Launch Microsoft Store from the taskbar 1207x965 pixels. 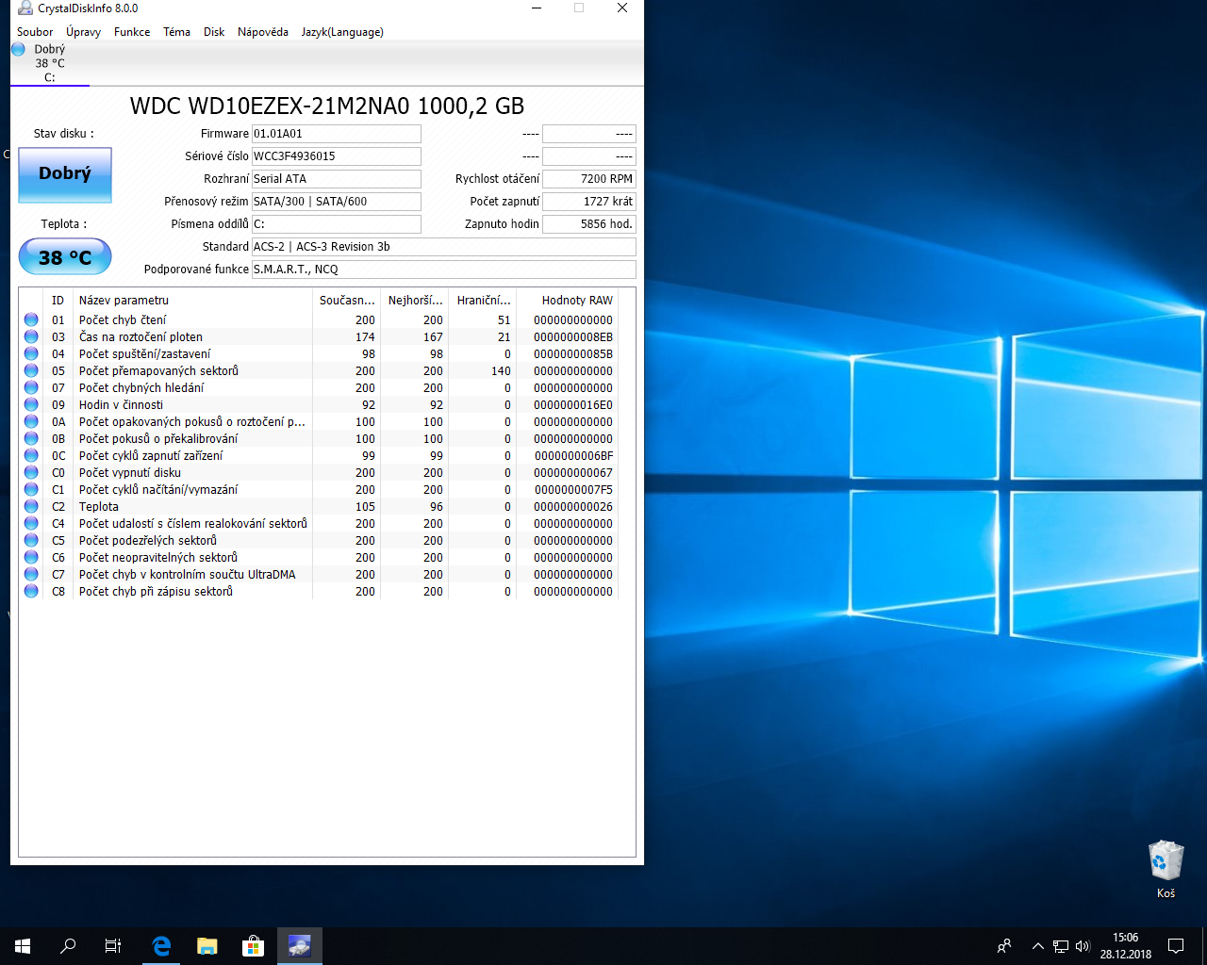pyautogui.click(x=253, y=946)
